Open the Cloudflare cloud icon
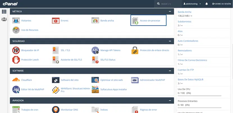233x113 pixels. point(16,80)
